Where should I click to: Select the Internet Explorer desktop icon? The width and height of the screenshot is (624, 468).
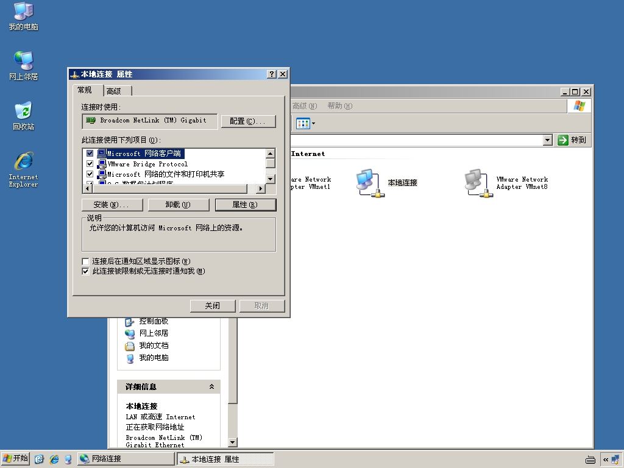point(23,169)
